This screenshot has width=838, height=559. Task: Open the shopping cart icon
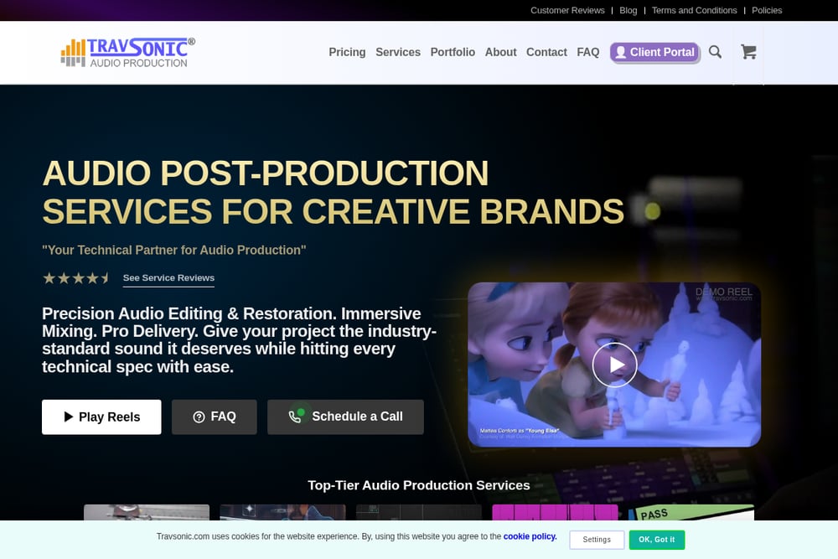pyautogui.click(x=748, y=52)
